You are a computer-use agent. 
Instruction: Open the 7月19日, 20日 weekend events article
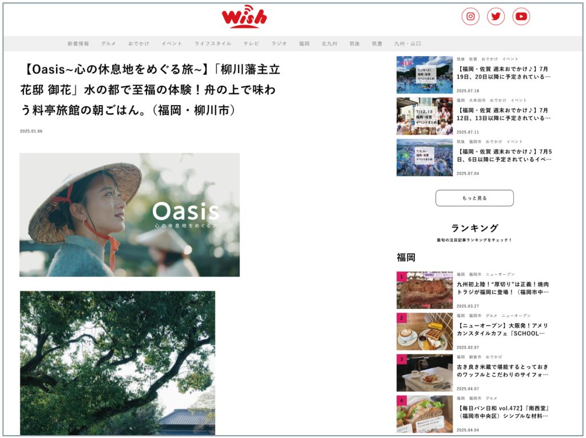click(x=504, y=72)
